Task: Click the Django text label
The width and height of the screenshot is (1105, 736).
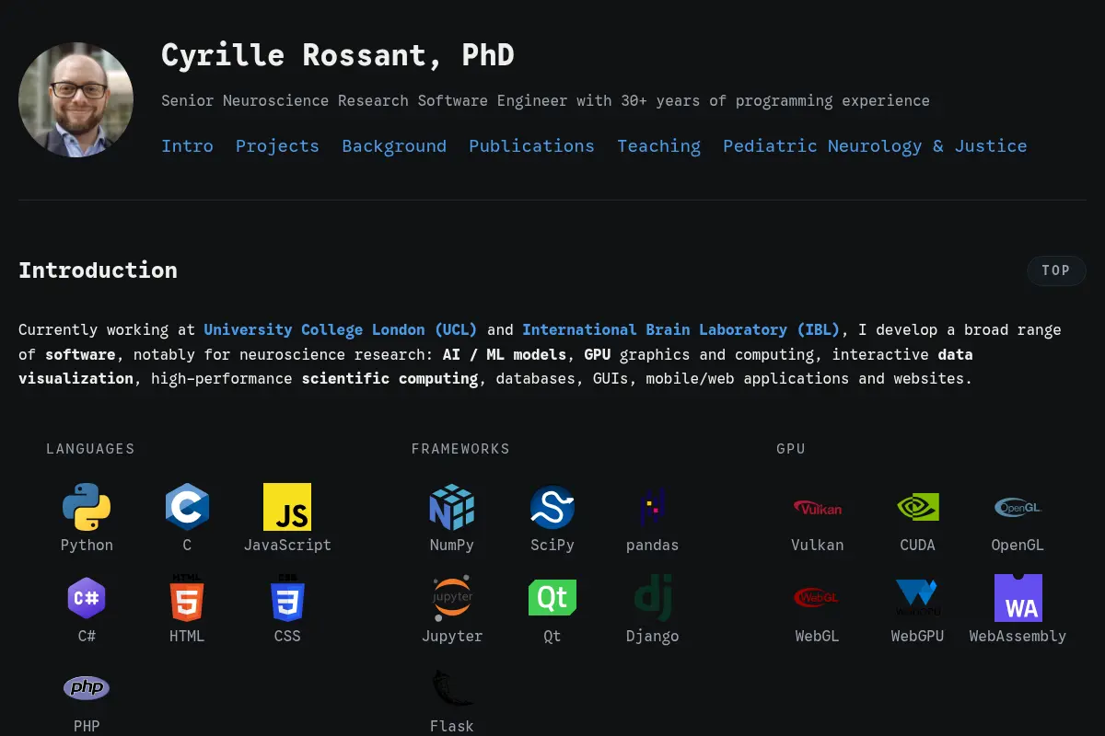Action: [652, 636]
